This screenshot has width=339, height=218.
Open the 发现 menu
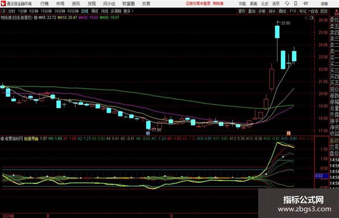pos(92,4)
